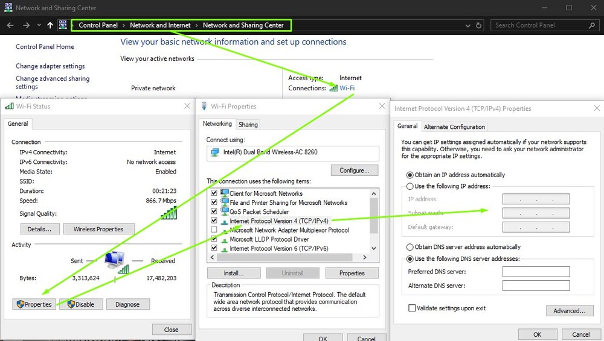The height and width of the screenshot is (341, 604).
Task: Toggle Internet Protocol Version 4 checkbox
Action: [x=214, y=221]
